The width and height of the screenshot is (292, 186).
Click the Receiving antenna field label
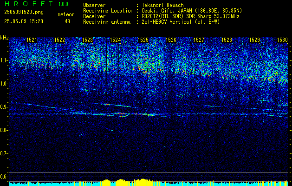[x=107, y=22]
